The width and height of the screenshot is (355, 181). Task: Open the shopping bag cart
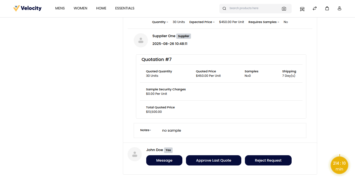point(327,8)
